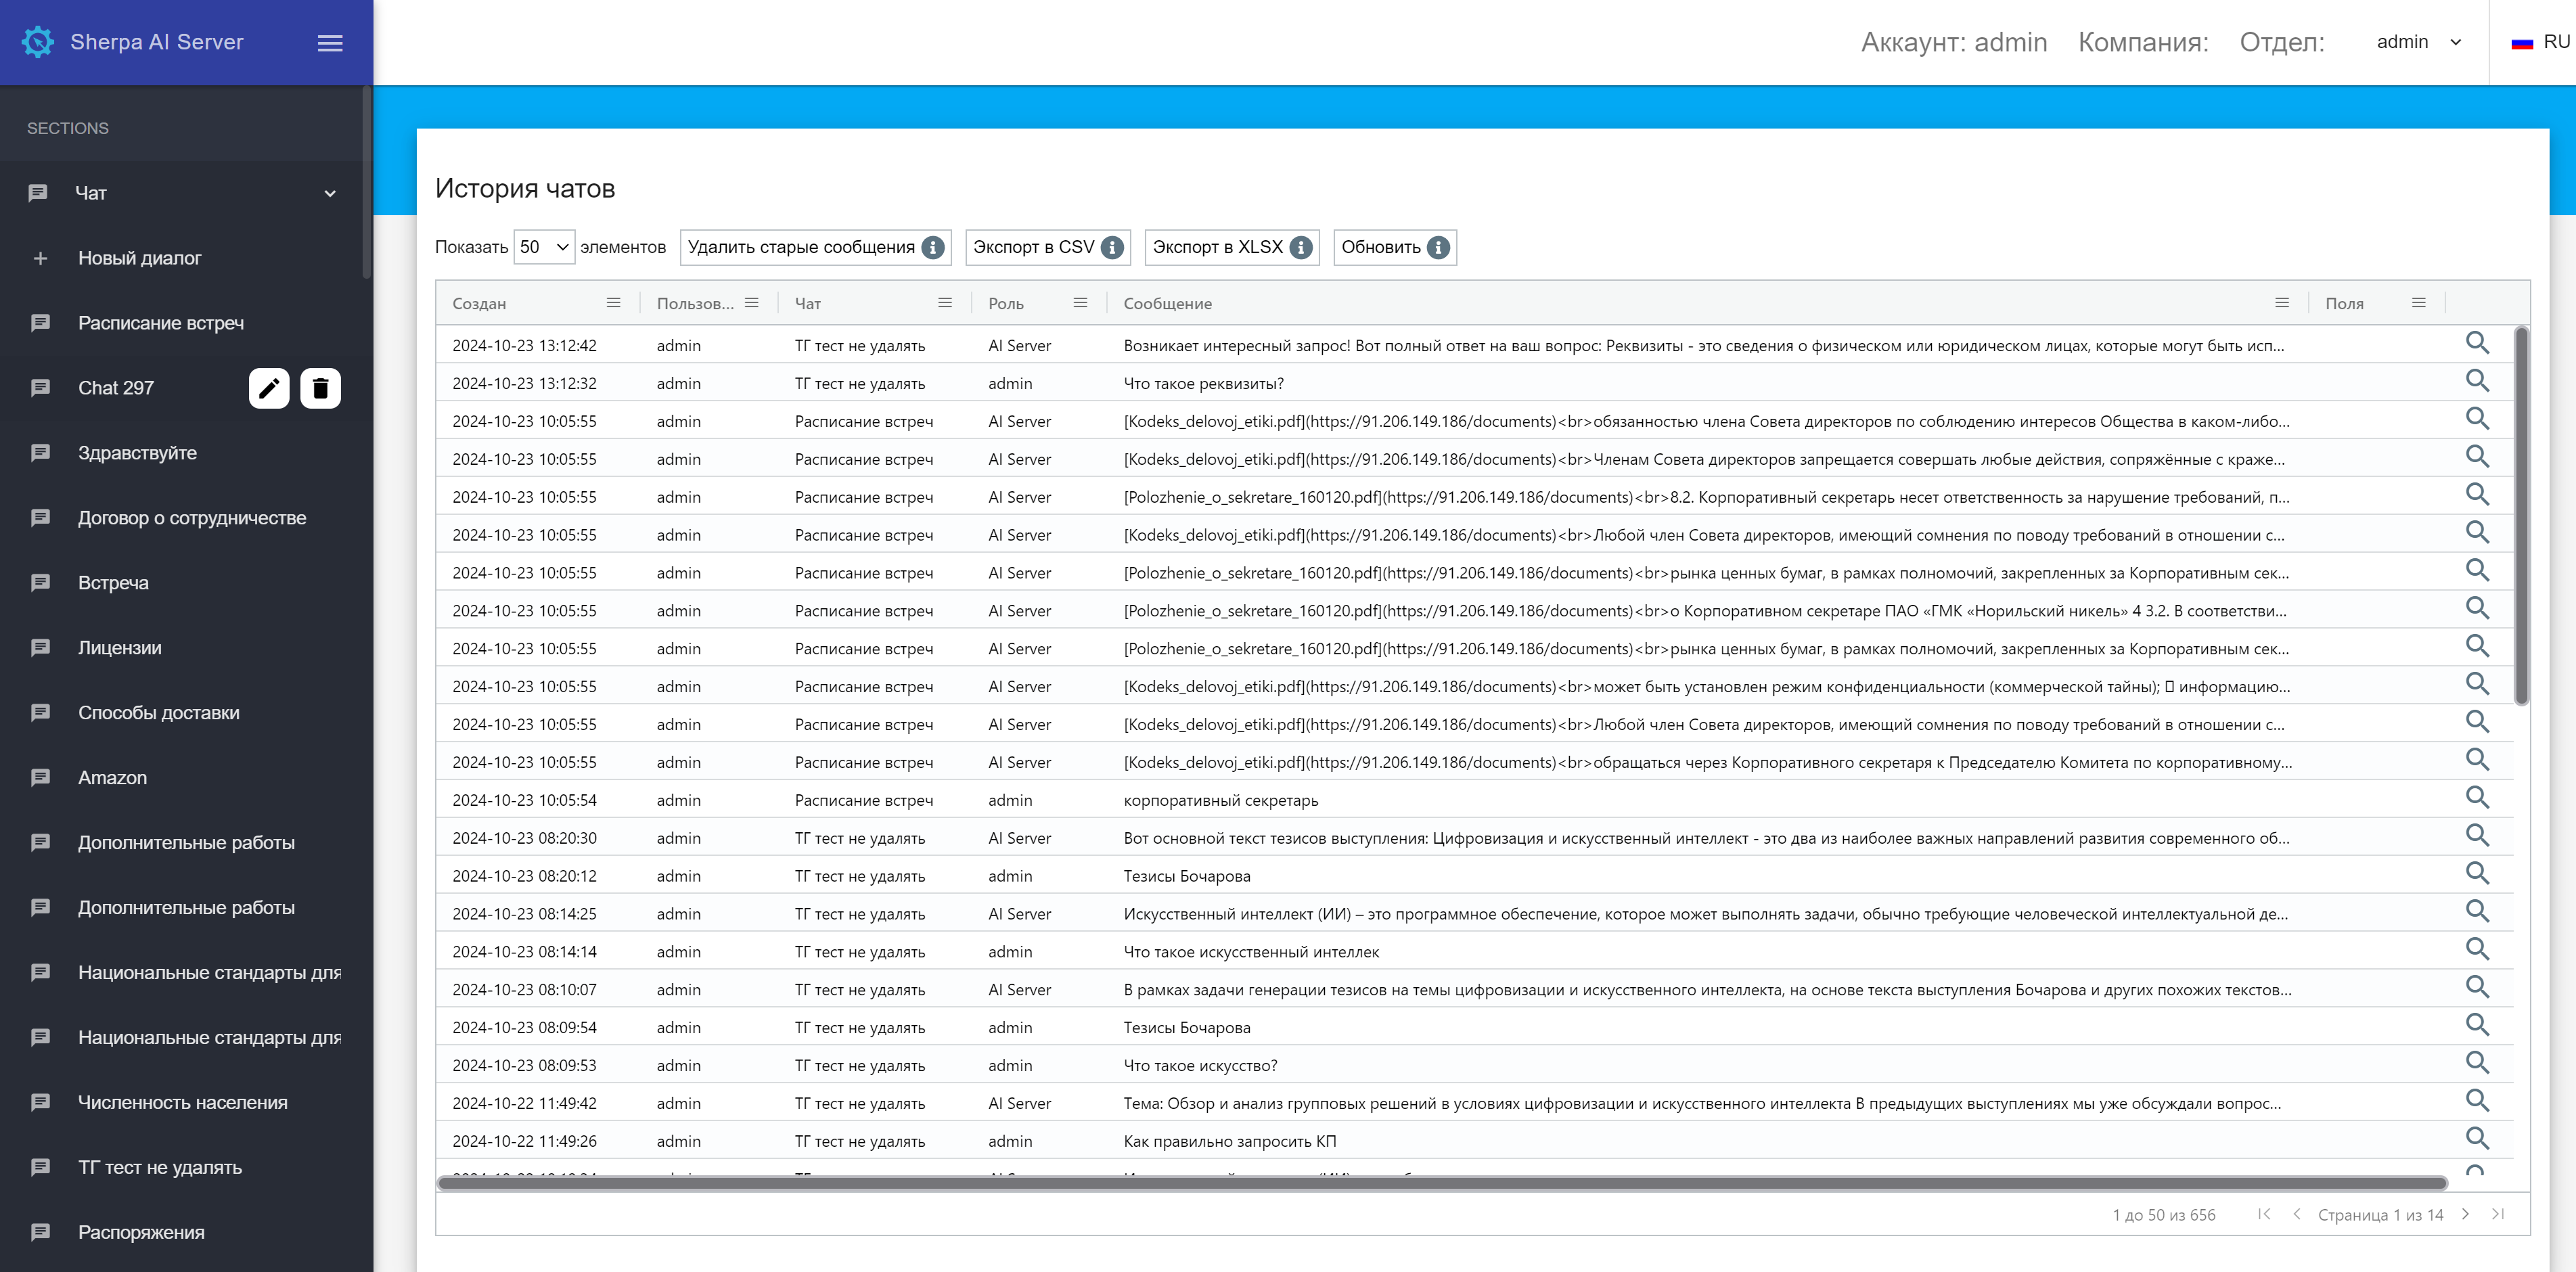
Task: Click the Russian flag language icon
Action: click(2521, 43)
